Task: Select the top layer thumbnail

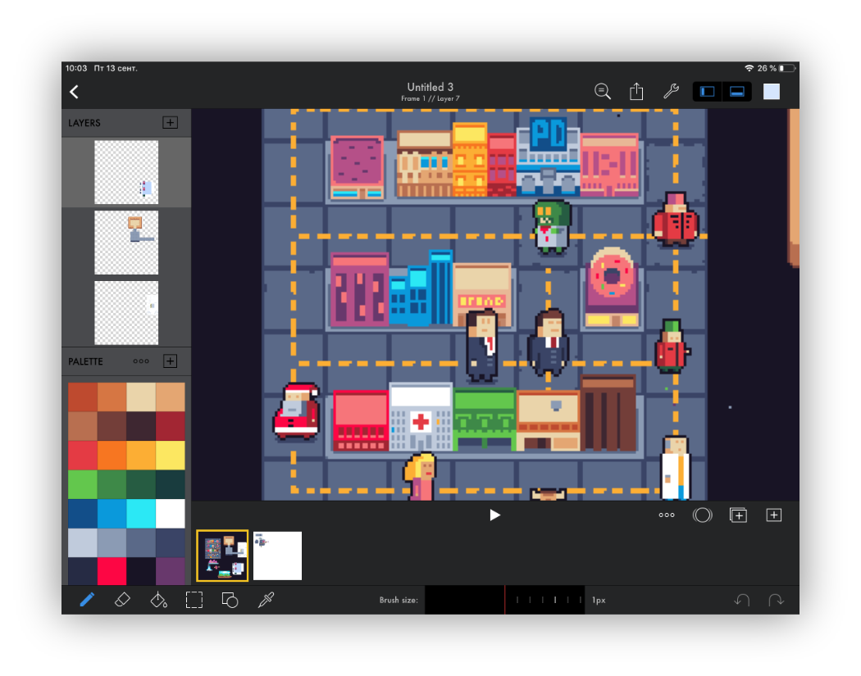Action: click(126, 172)
